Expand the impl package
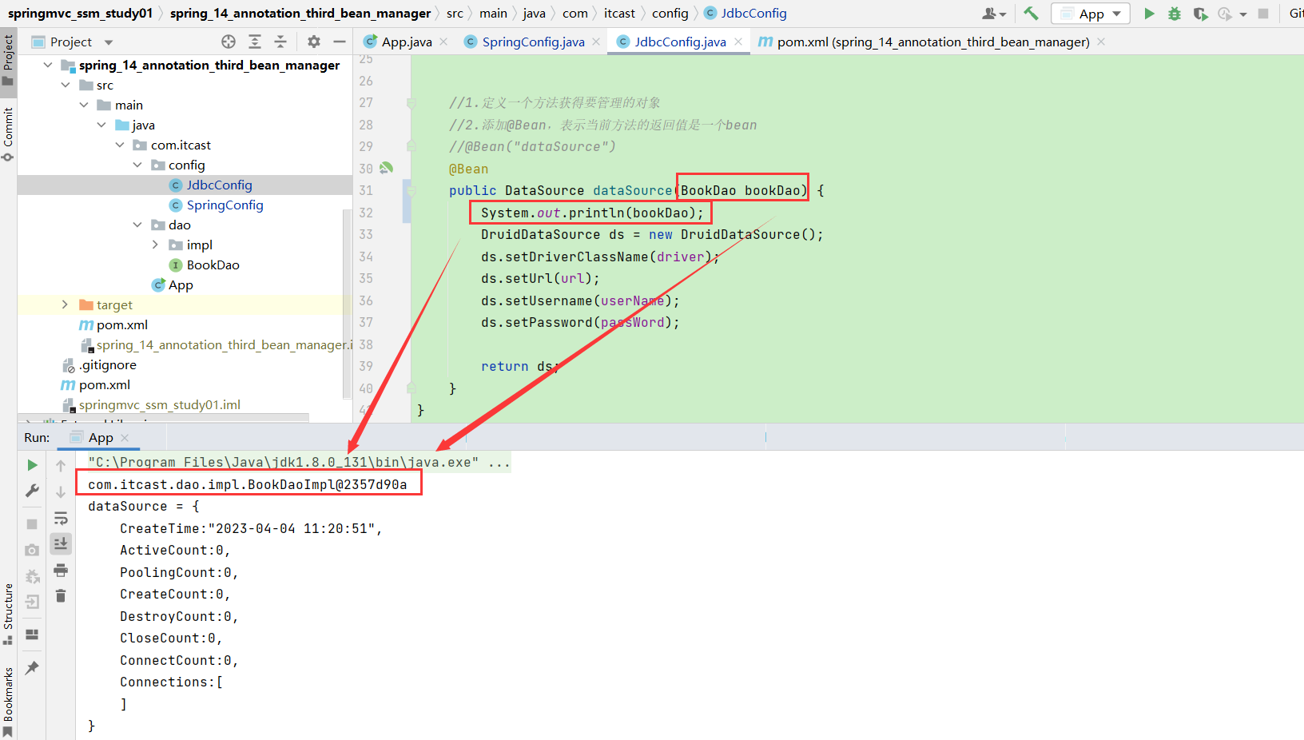 point(155,245)
